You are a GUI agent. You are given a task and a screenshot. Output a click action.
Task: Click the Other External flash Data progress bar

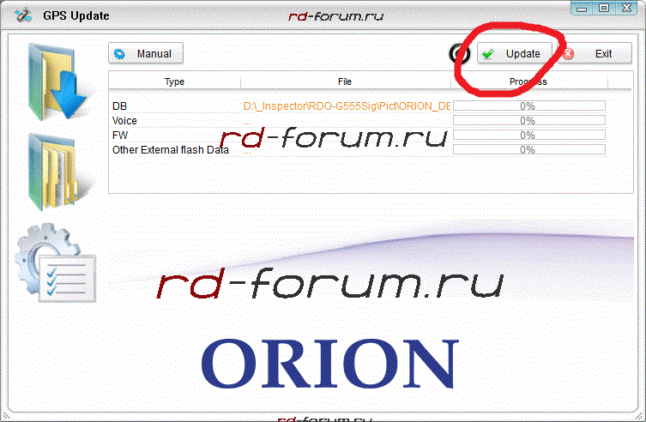click(528, 150)
